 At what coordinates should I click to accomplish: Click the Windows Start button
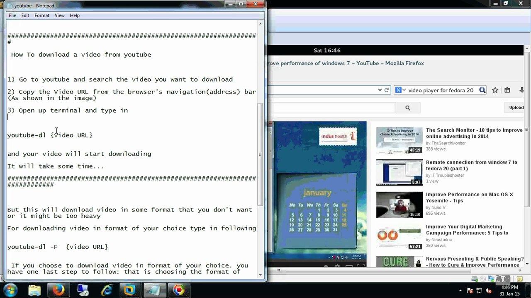click(x=10, y=290)
